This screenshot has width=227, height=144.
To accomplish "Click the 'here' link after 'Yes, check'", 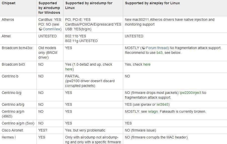I will [x=147, y=64].
